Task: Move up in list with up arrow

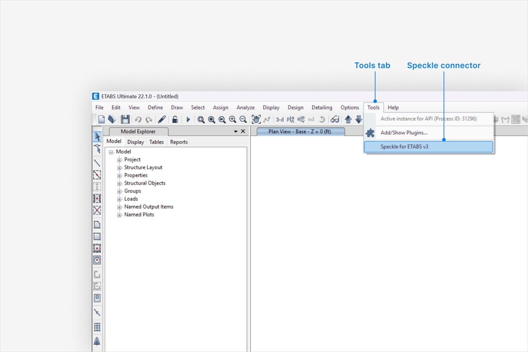Action: (x=348, y=119)
